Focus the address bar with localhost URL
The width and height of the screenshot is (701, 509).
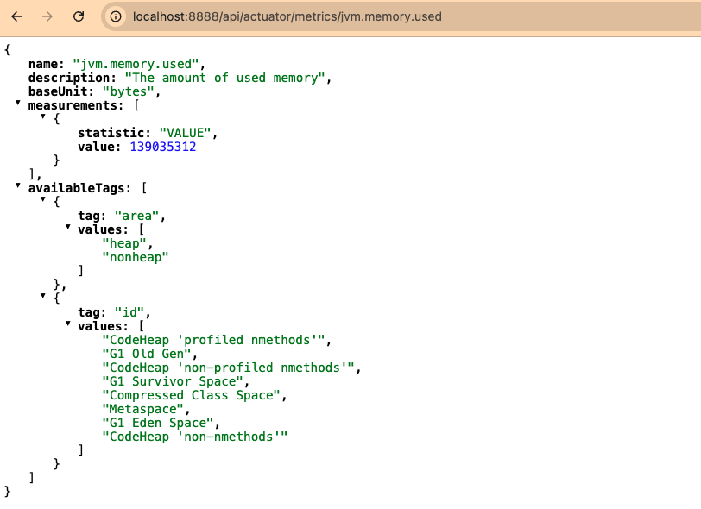tap(287, 16)
